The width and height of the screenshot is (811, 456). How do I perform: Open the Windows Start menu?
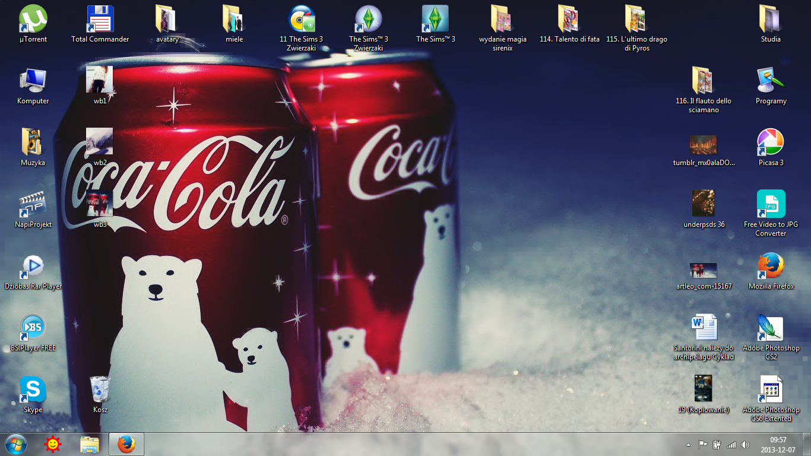click(16, 444)
